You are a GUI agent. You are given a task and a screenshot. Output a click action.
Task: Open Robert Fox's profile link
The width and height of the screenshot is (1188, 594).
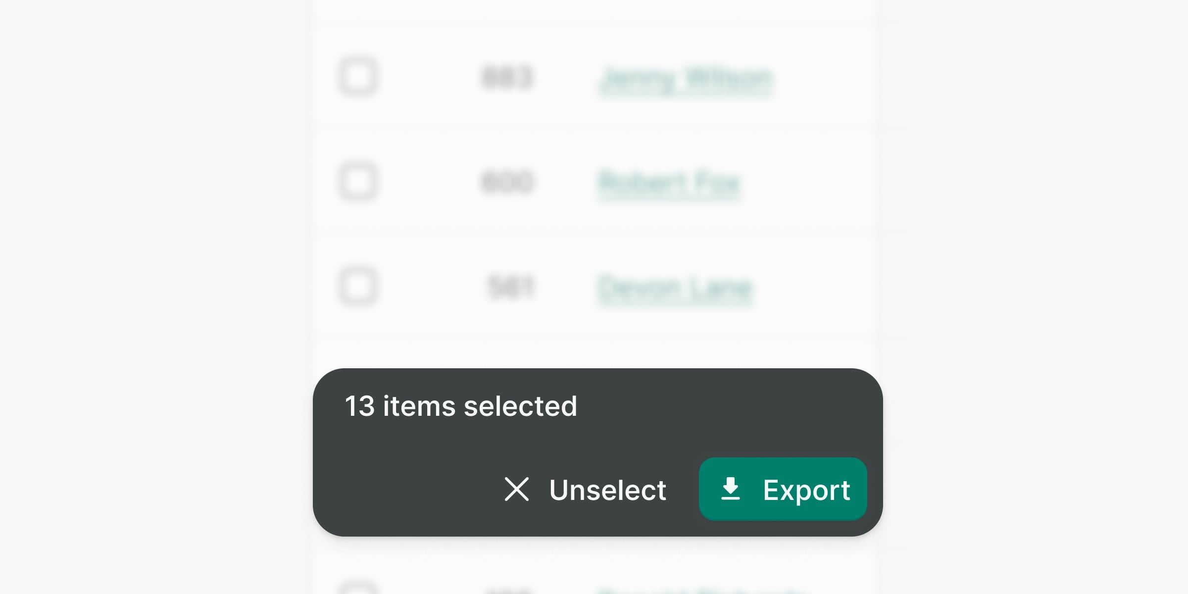669,183
